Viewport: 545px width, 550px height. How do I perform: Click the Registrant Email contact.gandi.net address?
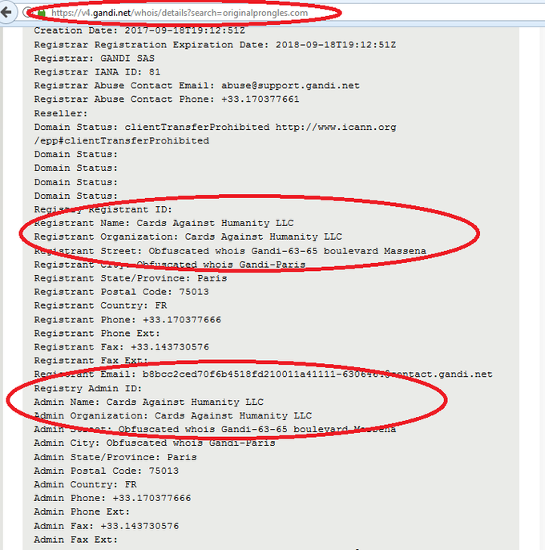click(317, 374)
